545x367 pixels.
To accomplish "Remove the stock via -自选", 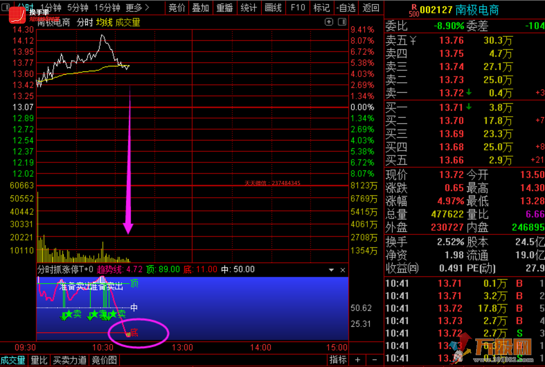I will click(346, 7).
